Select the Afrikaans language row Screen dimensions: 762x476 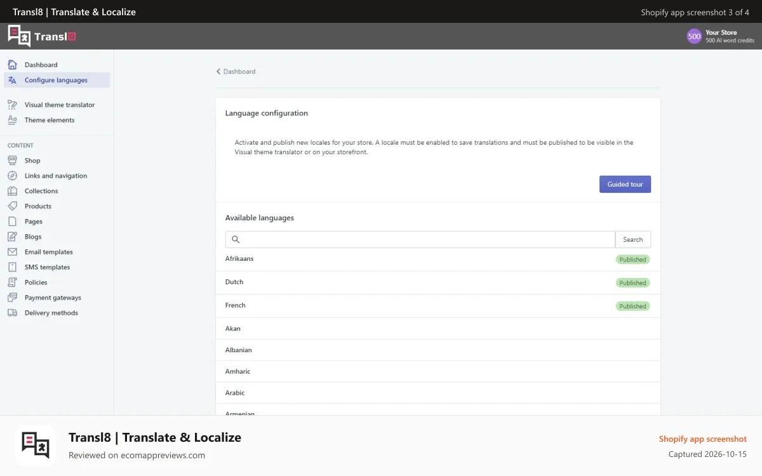coord(438,260)
